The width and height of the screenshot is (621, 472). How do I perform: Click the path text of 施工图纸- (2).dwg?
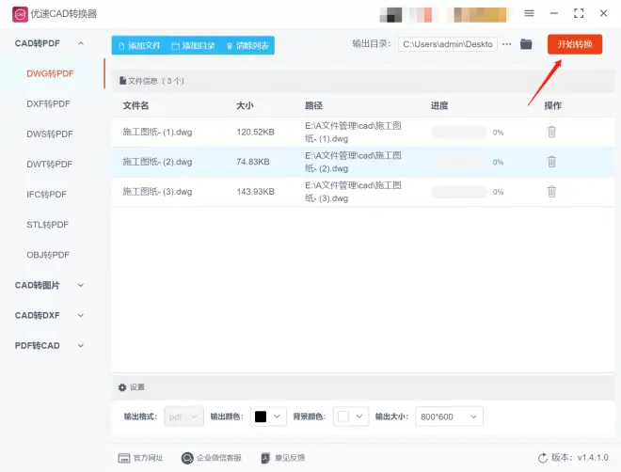tap(353, 162)
